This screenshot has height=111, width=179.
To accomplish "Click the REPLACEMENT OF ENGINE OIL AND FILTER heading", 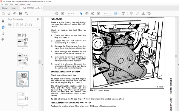I will [71, 103].
